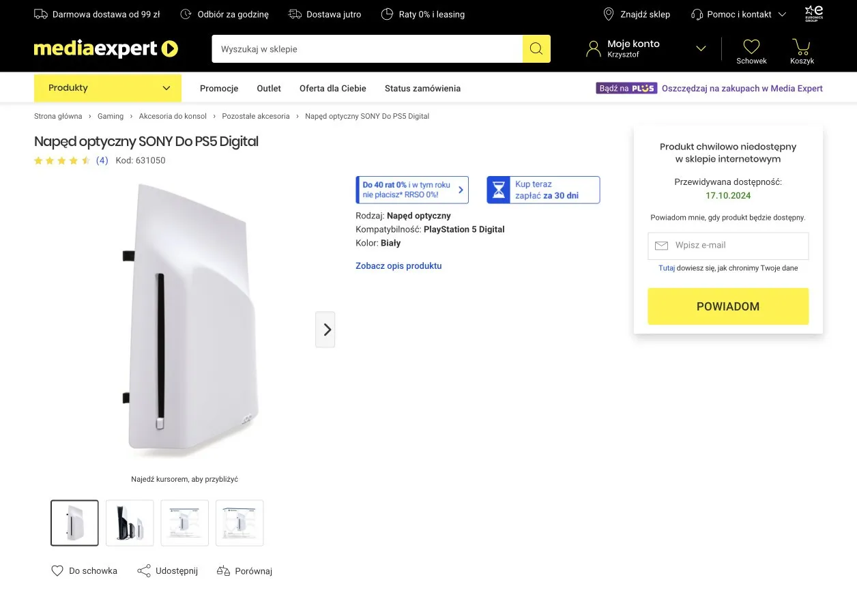Click the Media Expert logo
This screenshot has height=610, width=857.
[106, 48]
